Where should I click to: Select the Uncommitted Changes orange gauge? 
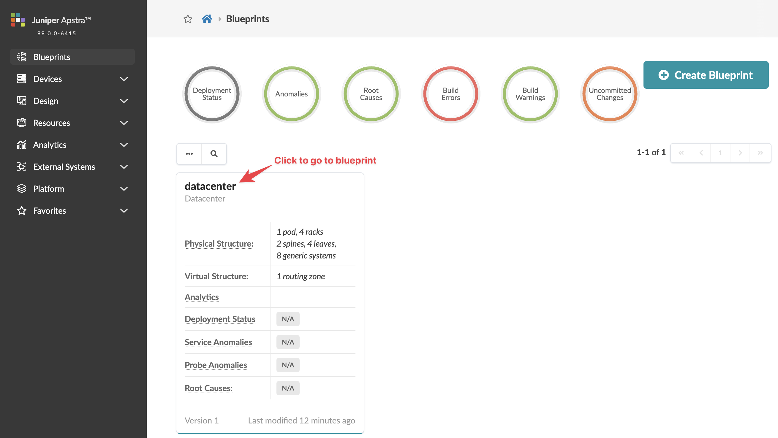click(609, 94)
